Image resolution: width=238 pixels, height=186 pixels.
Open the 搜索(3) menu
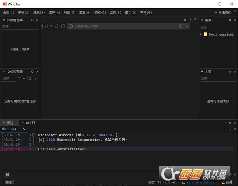point(39,12)
